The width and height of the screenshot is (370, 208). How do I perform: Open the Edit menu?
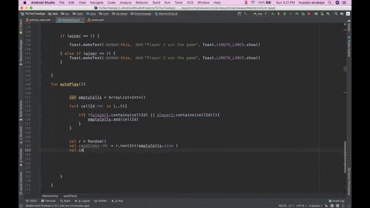[x=72, y=2]
